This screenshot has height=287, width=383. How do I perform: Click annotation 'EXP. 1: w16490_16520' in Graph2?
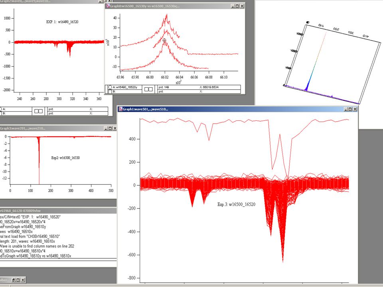[62, 22]
